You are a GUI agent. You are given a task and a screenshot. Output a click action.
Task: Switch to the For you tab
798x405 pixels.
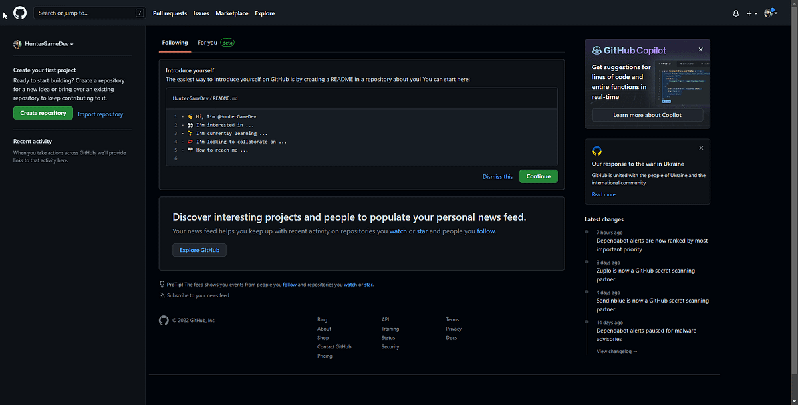(206, 41)
